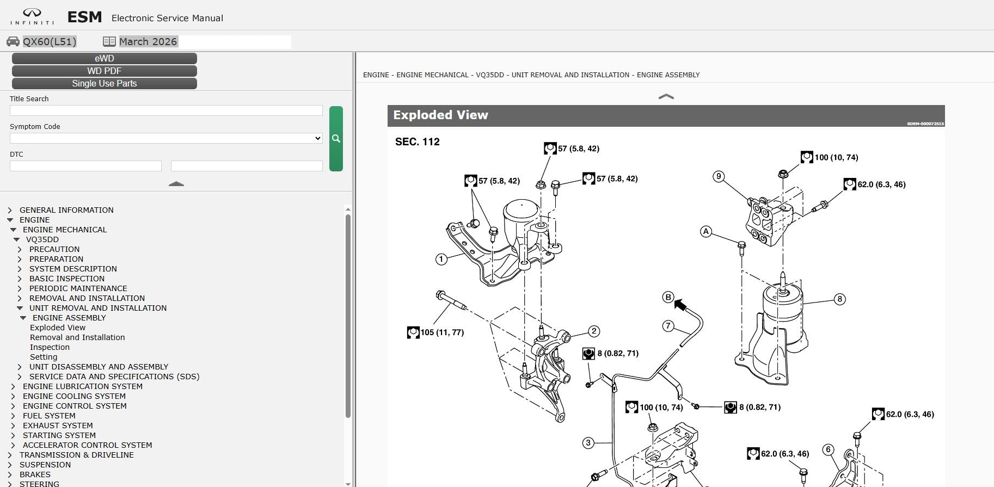Image resolution: width=994 pixels, height=487 pixels.
Task: Expand the EXHAUST SYSTEM node
Action: coord(13,426)
